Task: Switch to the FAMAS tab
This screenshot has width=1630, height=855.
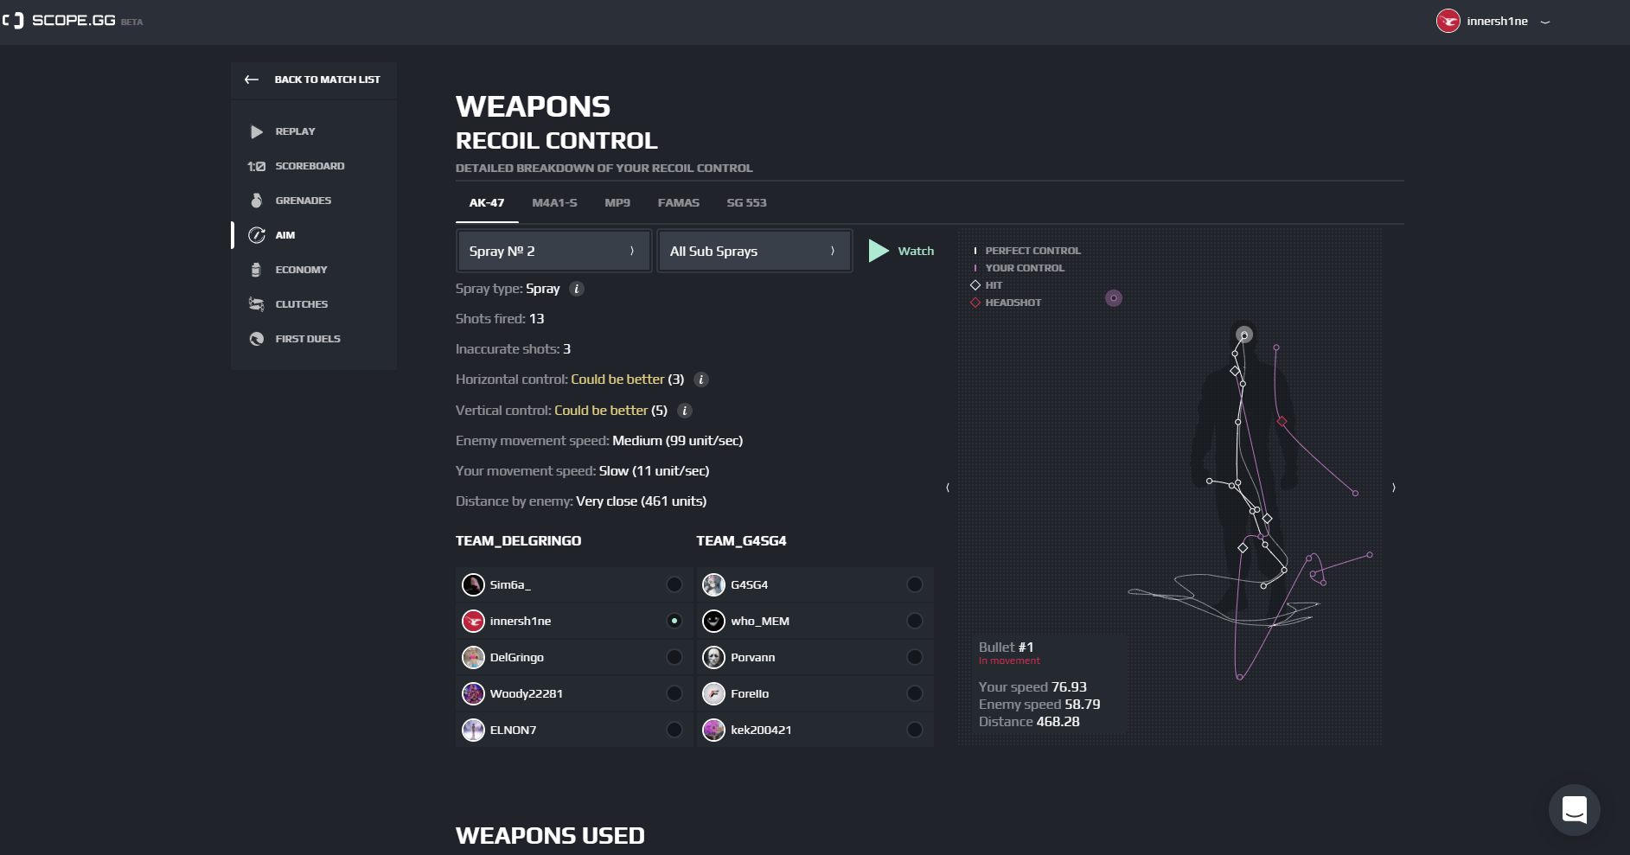Action: [679, 203]
